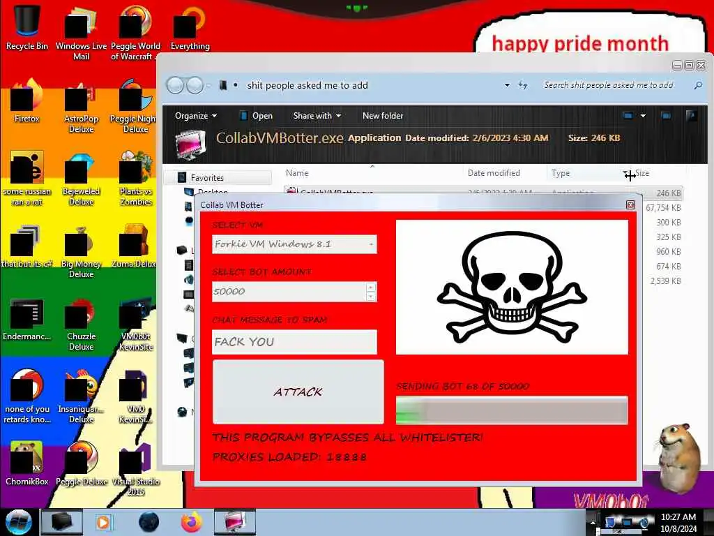Click the address bar folder path
The width and height of the screenshot is (714, 536).
pyautogui.click(x=307, y=85)
